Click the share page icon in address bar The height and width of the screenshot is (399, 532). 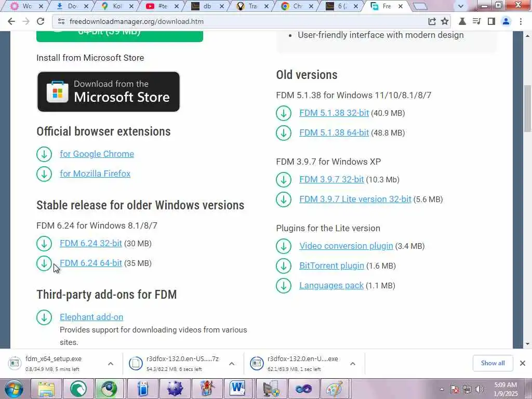click(432, 21)
